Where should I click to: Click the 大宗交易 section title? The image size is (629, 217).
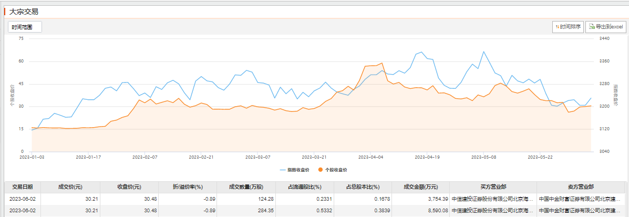pyautogui.click(x=24, y=11)
